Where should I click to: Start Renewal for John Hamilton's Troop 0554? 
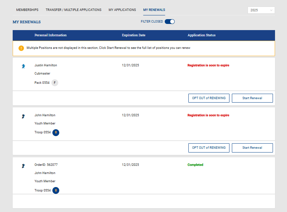click(x=252, y=148)
